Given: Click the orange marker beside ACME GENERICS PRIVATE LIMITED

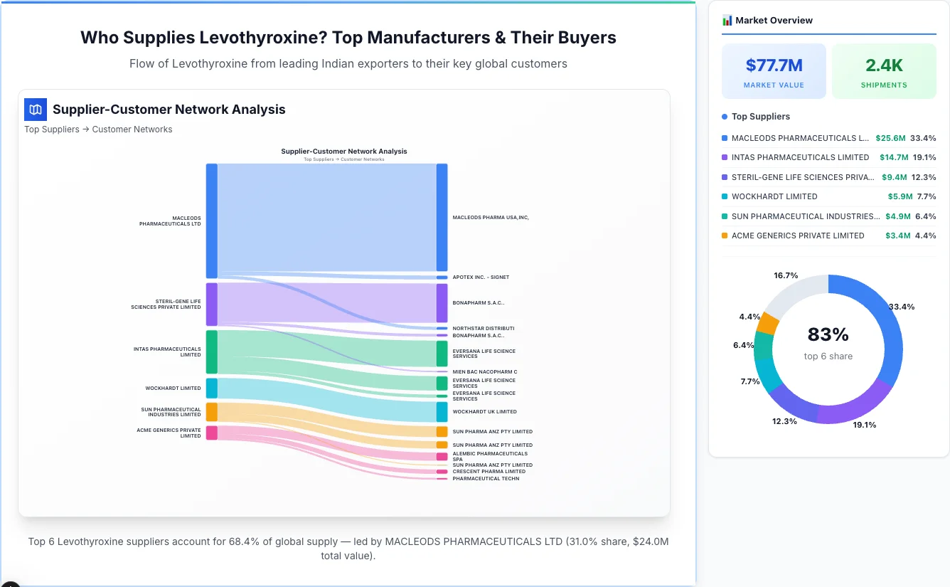Looking at the screenshot, I should 723,236.
